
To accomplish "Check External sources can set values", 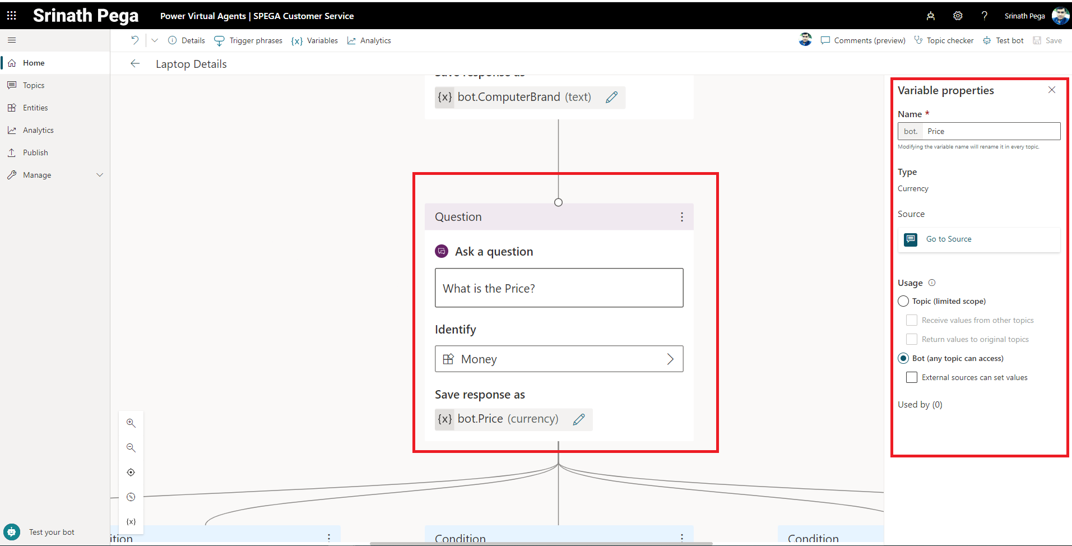I will [912, 378].
